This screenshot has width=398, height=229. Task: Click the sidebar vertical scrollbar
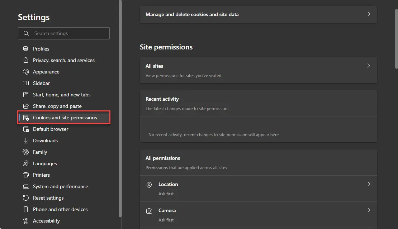pos(120,109)
